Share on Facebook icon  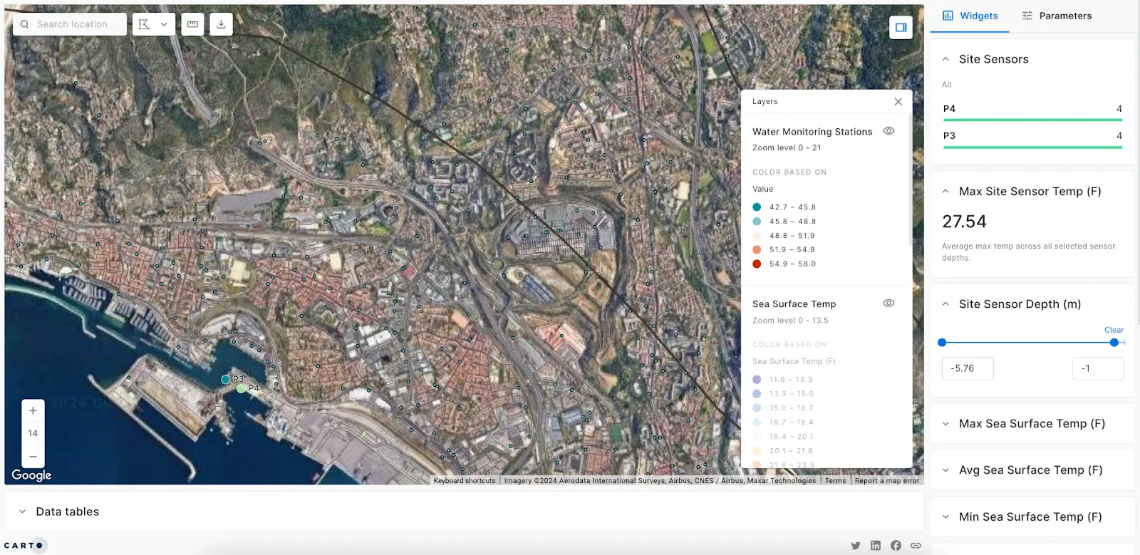click(896, 546)
